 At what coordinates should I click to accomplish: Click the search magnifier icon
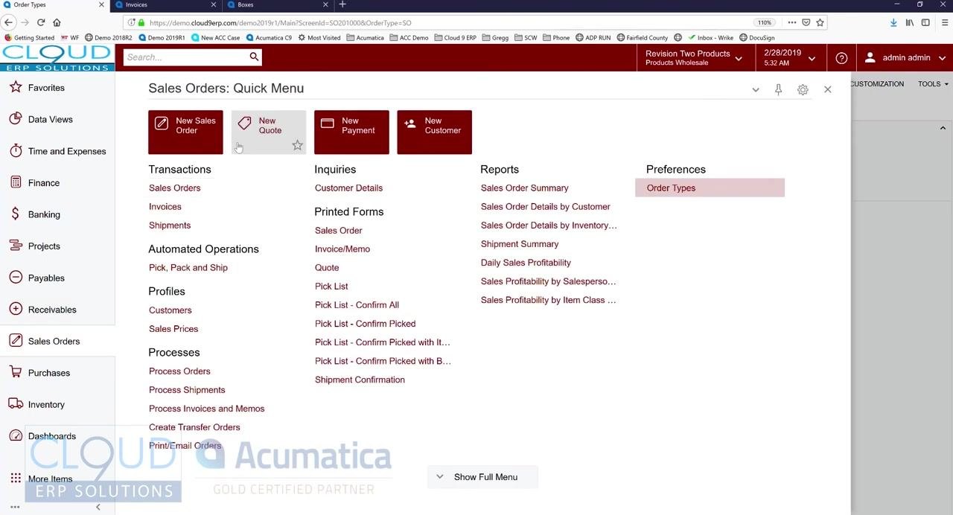point(254,57)
